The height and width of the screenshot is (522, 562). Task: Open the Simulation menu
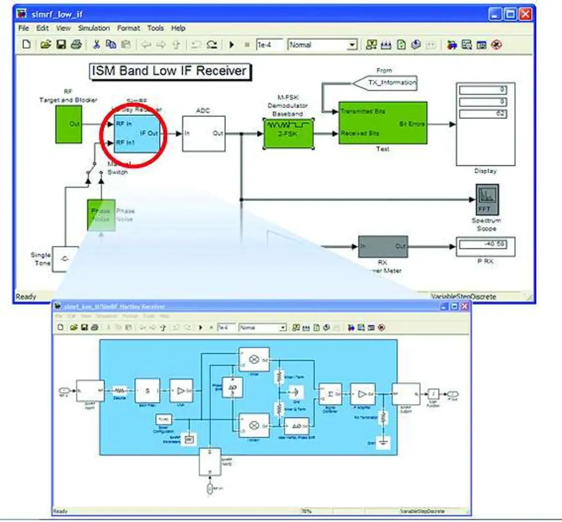94,28
